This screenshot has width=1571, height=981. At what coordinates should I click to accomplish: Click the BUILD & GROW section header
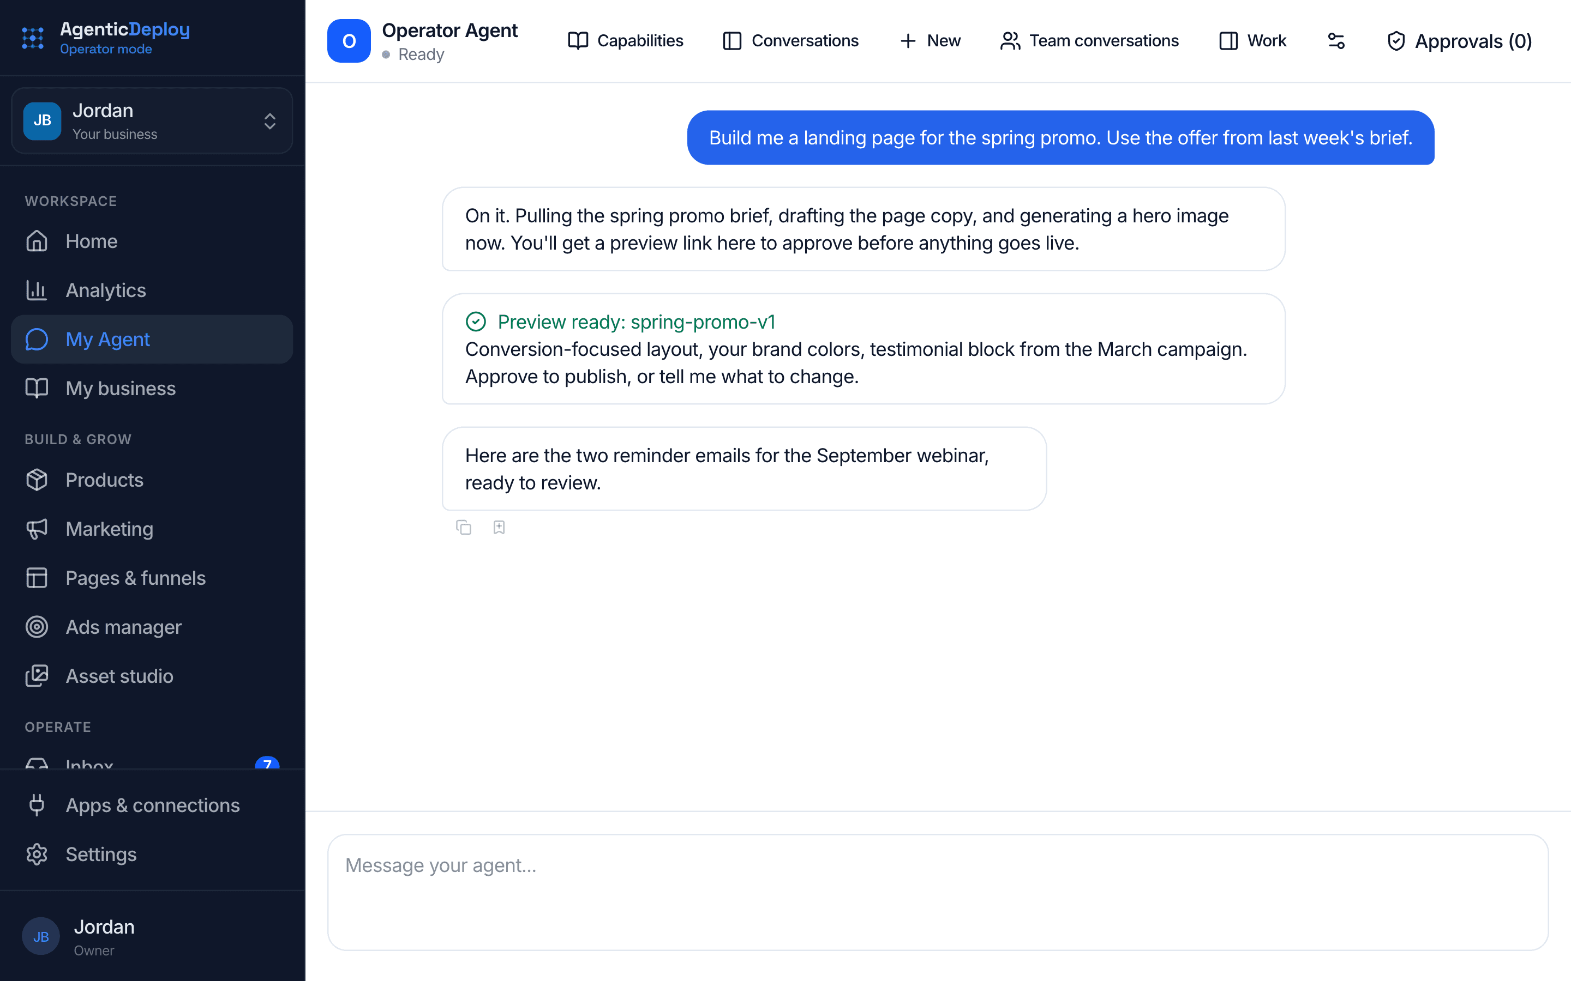[x=78, y=439]
